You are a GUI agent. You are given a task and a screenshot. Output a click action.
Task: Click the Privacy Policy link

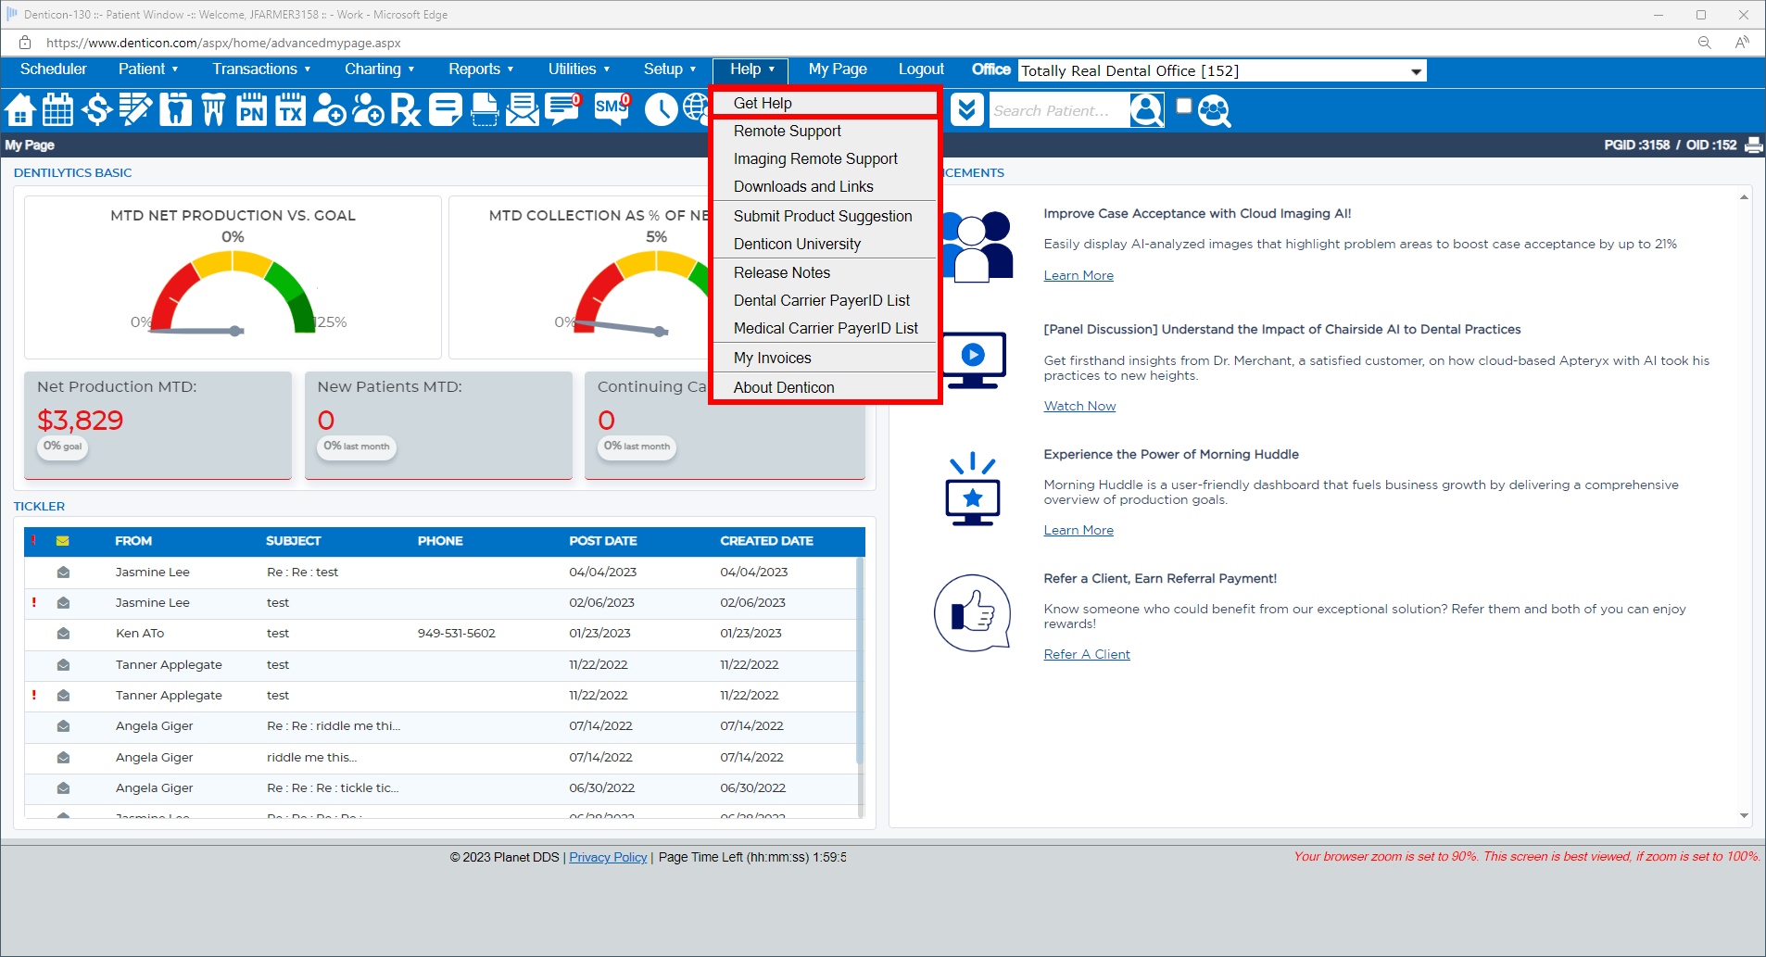607,857
